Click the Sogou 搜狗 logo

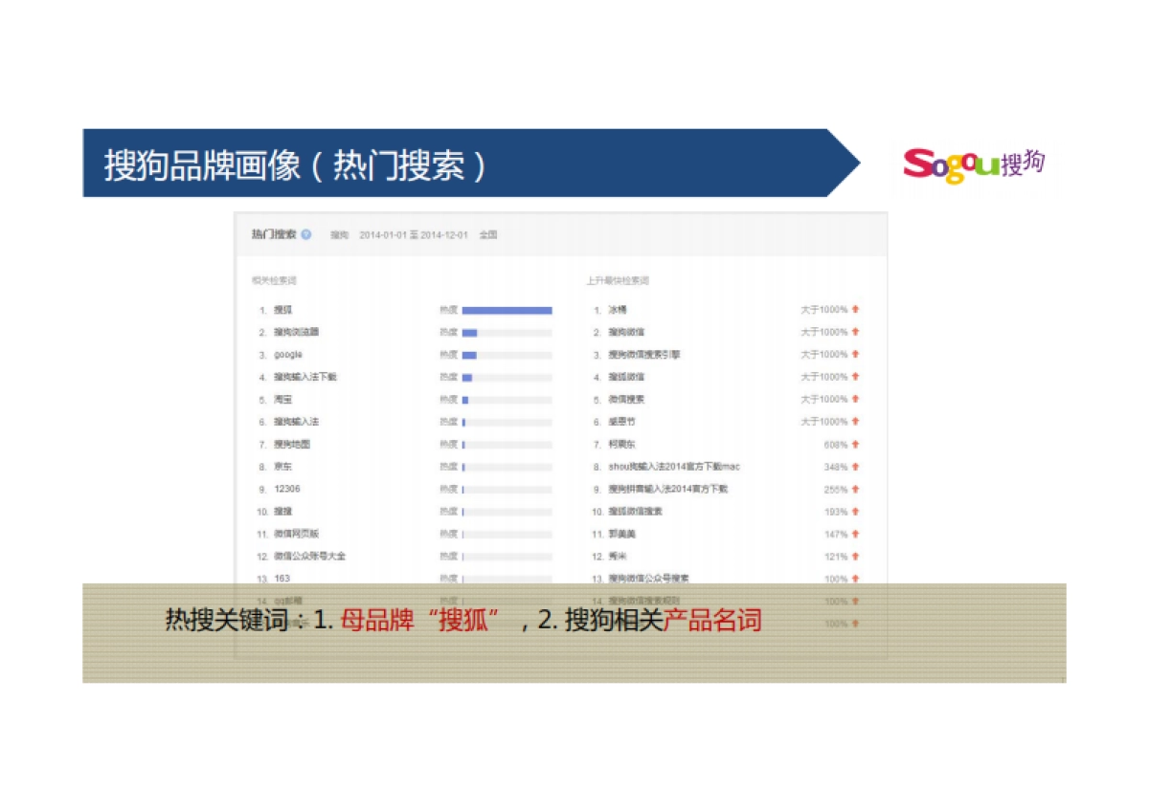pyautogui.click(x=974, y=163)
